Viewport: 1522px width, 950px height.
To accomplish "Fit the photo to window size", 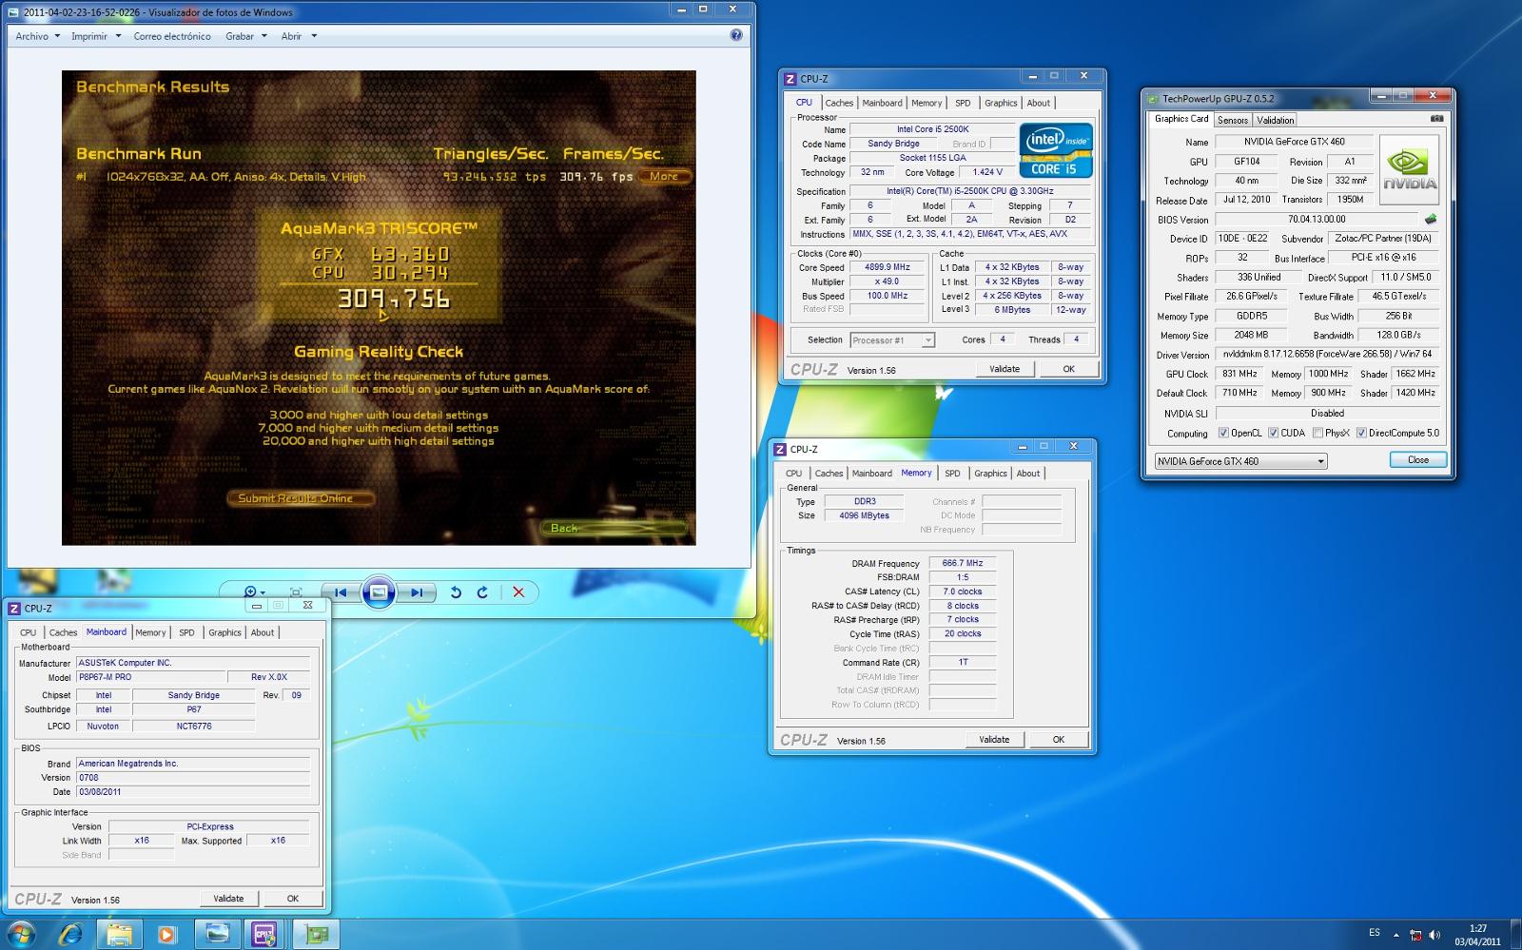I will 296,592.
